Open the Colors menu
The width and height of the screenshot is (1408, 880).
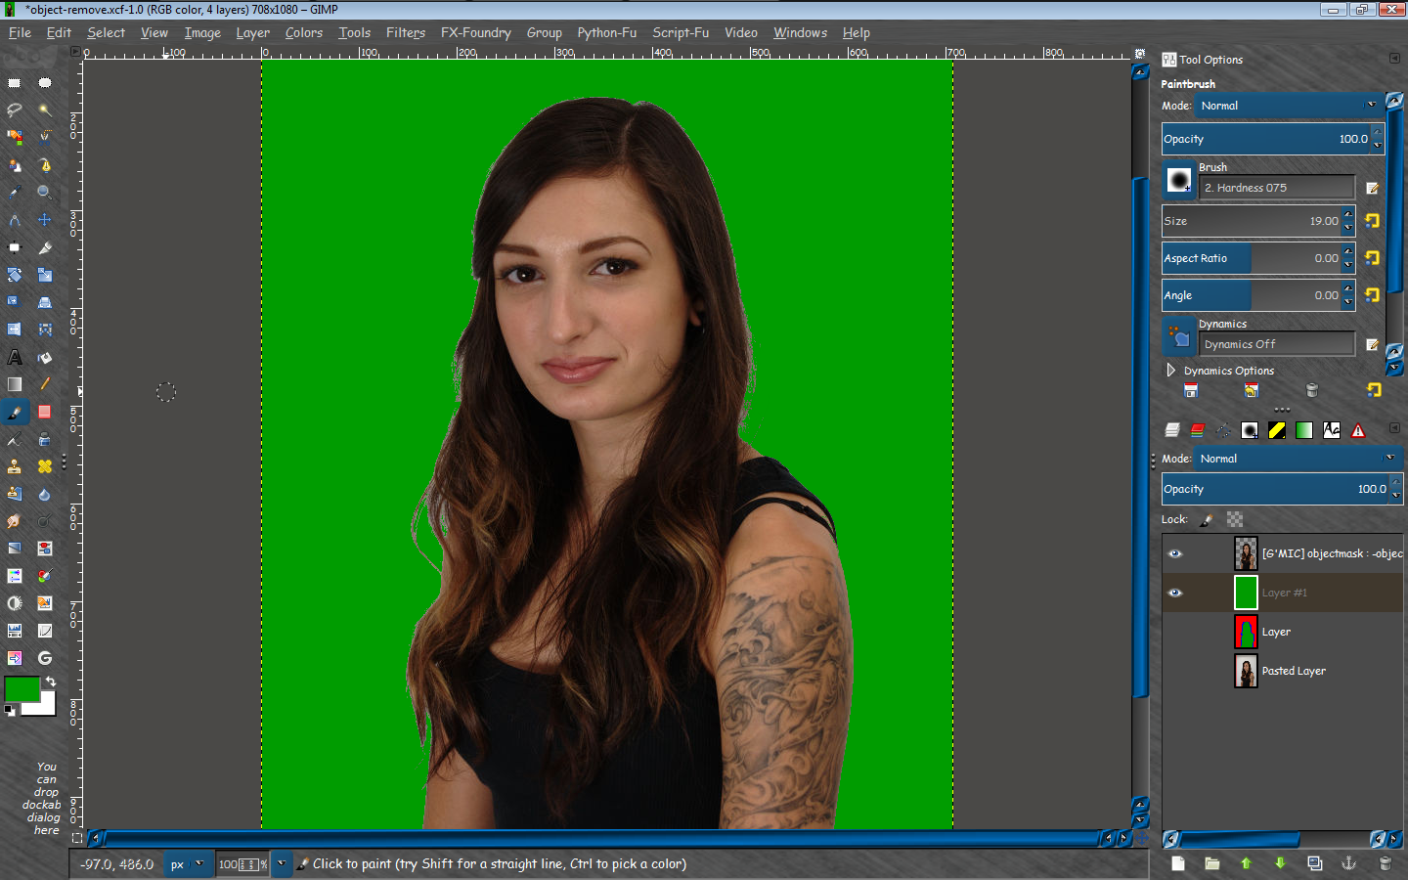(304, 32)
